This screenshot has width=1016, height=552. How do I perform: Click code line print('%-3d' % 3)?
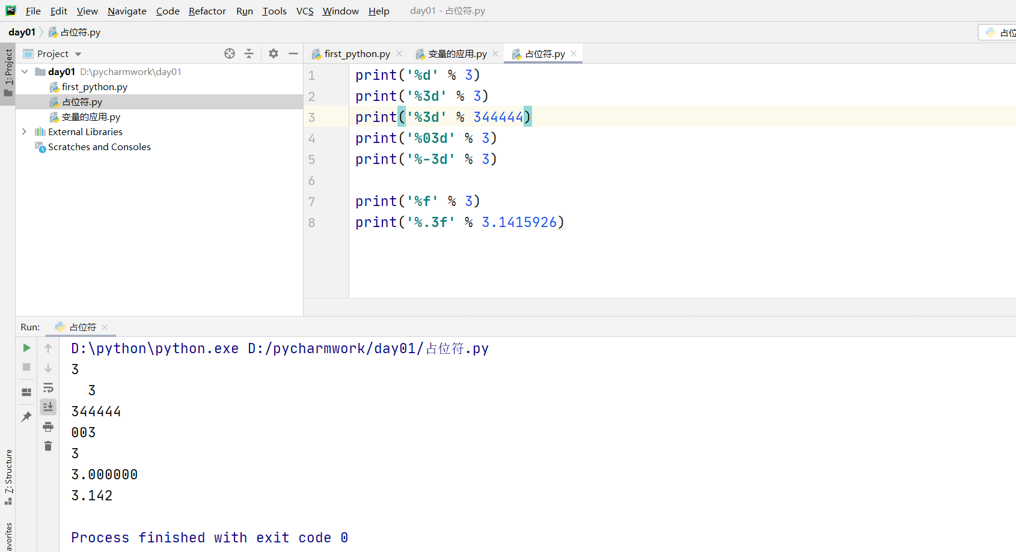pos(426,159)
